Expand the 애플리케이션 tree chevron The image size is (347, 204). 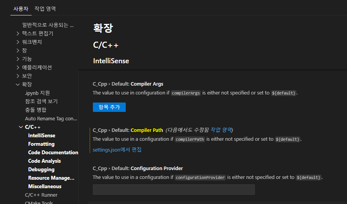point(18,67)
